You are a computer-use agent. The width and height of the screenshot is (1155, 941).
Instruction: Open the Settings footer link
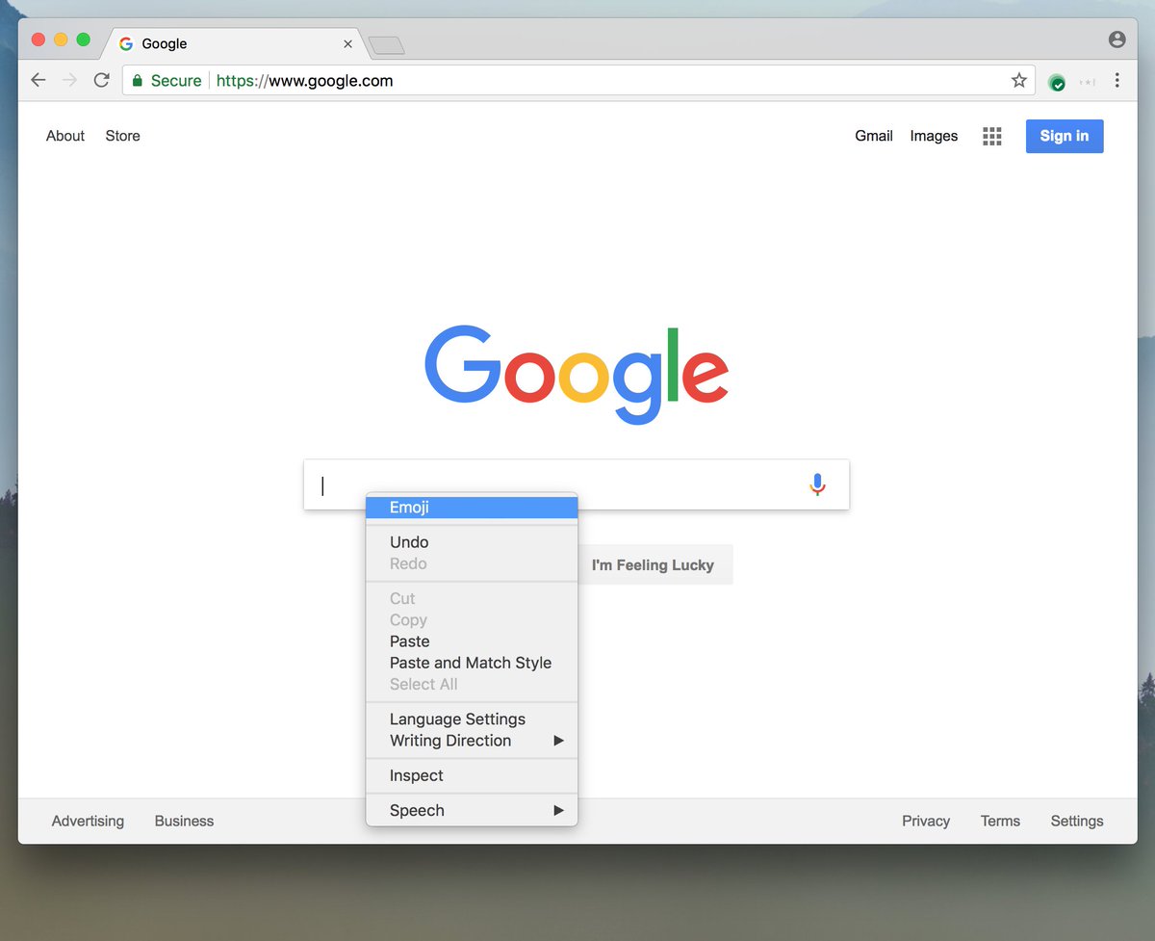(1077, 821)
